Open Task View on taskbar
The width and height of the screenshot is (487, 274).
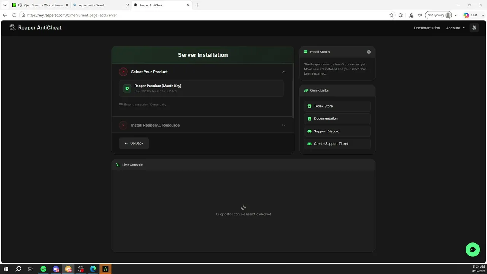point(30,269)
